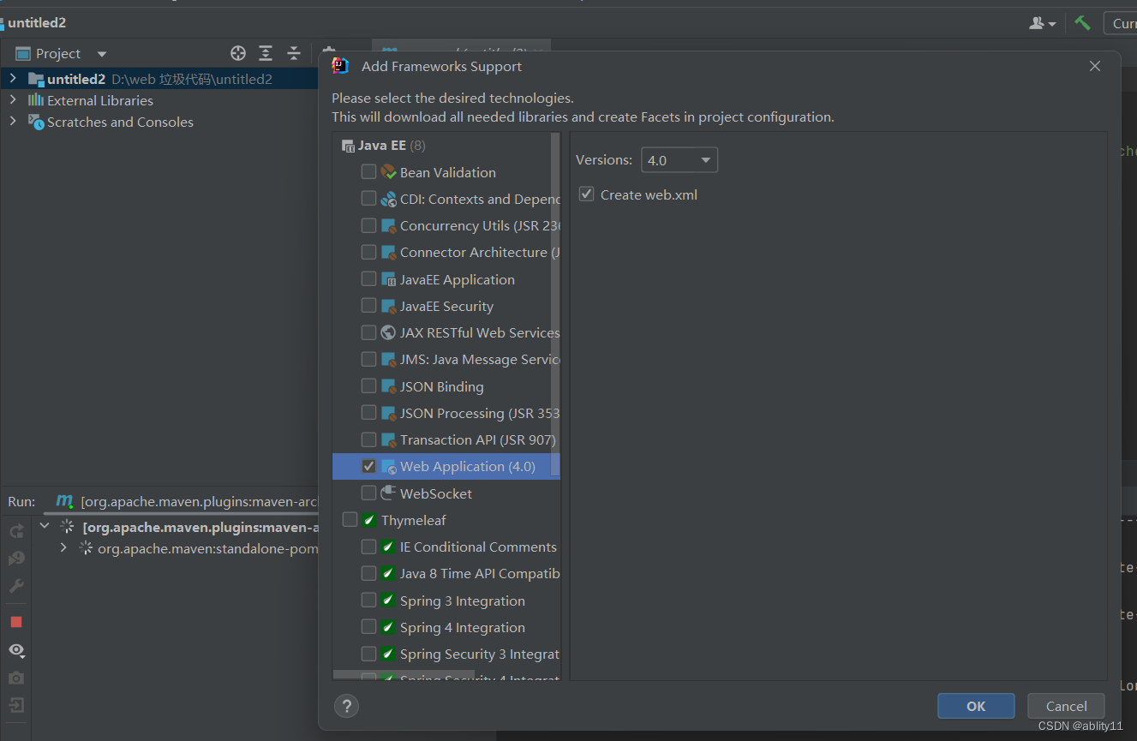The height and width of the screenshot is (741, 1137).
Task: Click the user account icon
Action: (x=1042, y=23)
